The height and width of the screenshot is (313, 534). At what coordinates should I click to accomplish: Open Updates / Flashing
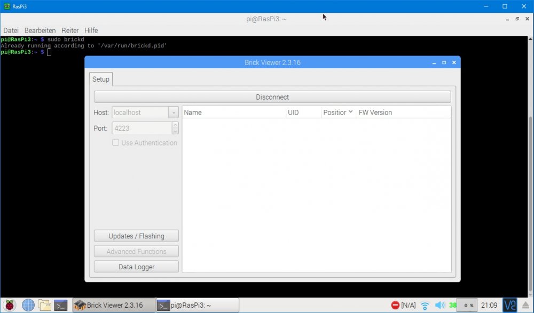point(136,236)
